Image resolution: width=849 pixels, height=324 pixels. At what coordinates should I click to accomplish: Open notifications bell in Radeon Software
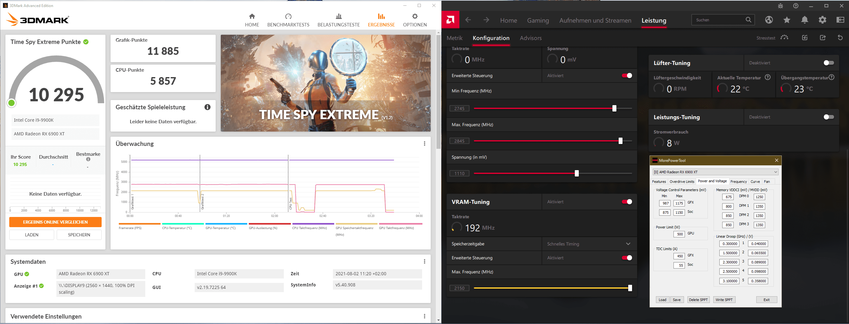coord(804,20)
